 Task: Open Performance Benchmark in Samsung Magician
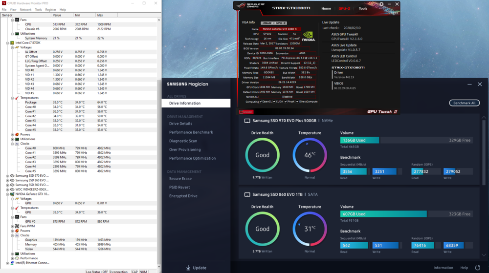click(191, 132)
